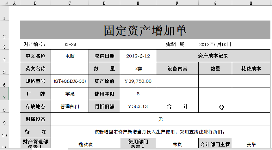Viewport: 272px width, 150px height.
Task: Select the cell containing DX-89
Action: coord(70,45)
